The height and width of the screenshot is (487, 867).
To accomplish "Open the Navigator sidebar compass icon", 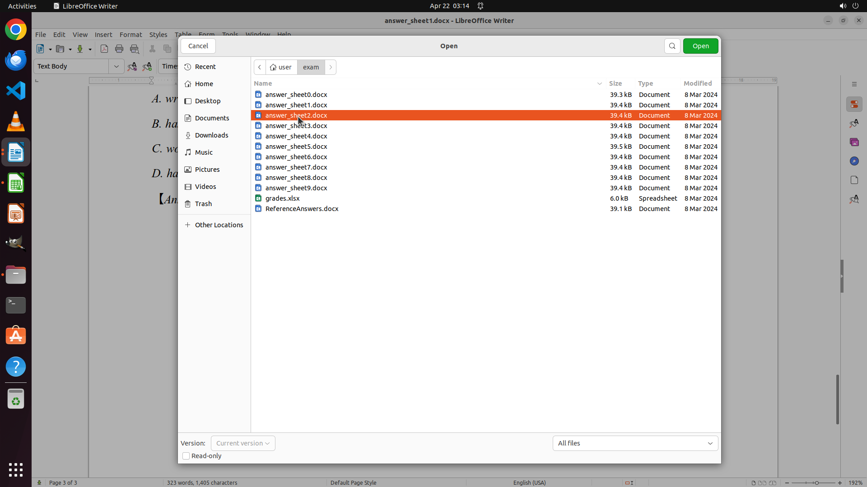I will coord(854,161).
